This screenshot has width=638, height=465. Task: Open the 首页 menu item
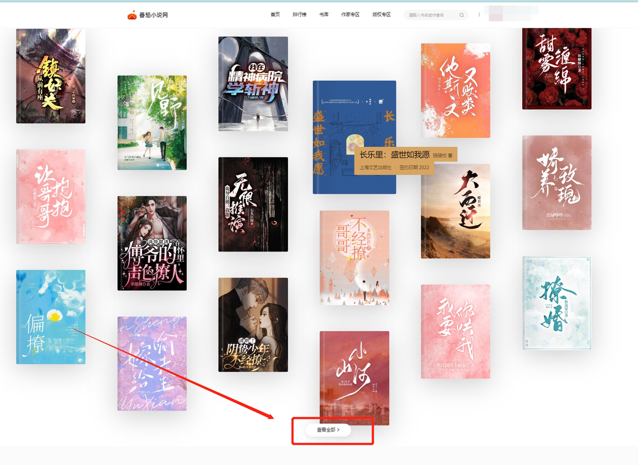pyautogui.click(x=275, y=15)
